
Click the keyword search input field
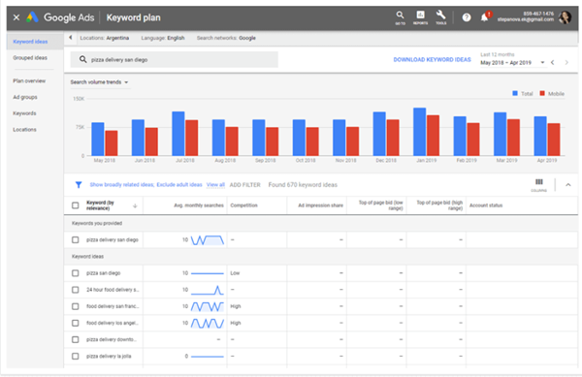tap(175, 59)
